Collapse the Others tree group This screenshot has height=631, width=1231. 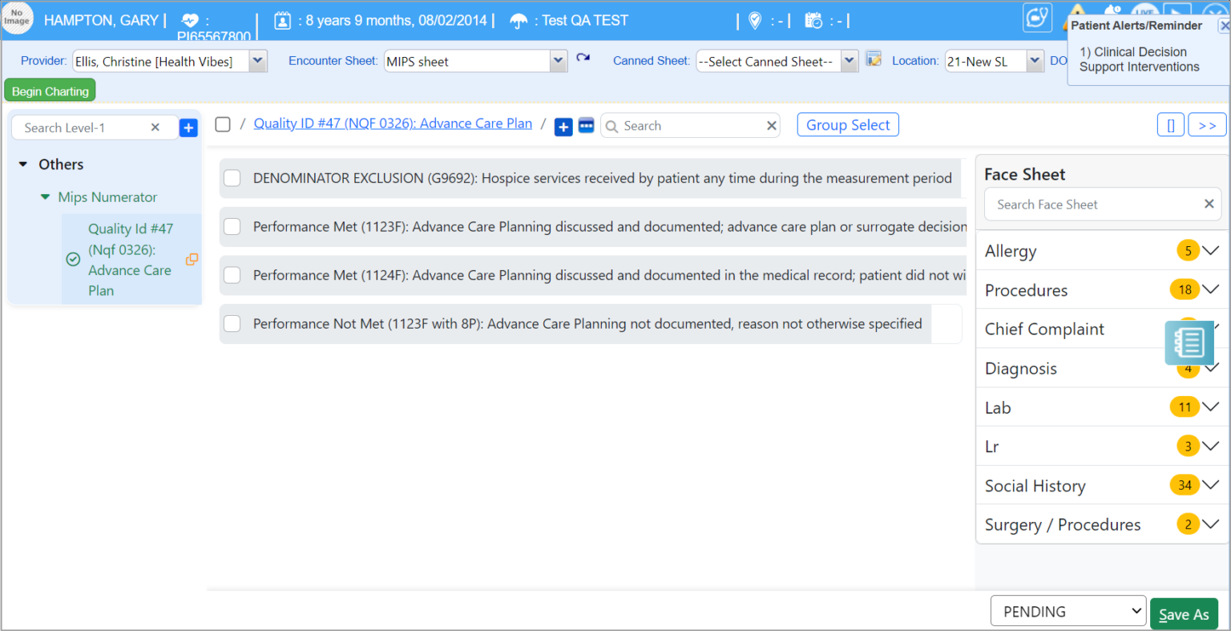click(x=23, y=164)
